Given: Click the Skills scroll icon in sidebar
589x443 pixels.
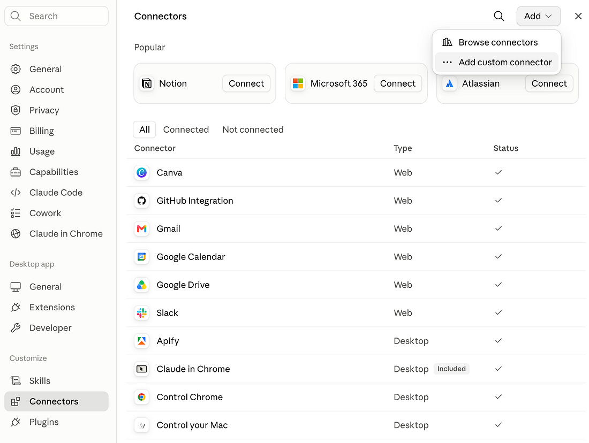Looking at the screenshot, I should [x=16, y=381].
